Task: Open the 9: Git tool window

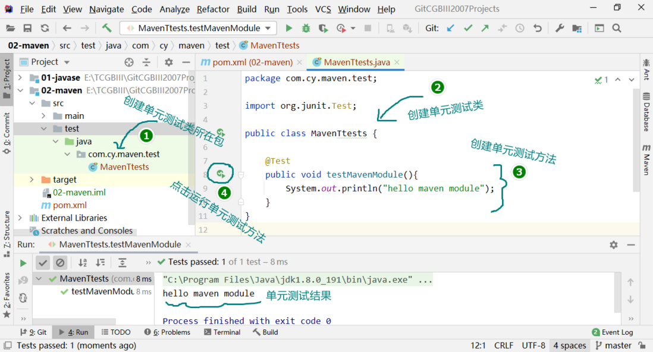Action: click(x=34, y=332)
